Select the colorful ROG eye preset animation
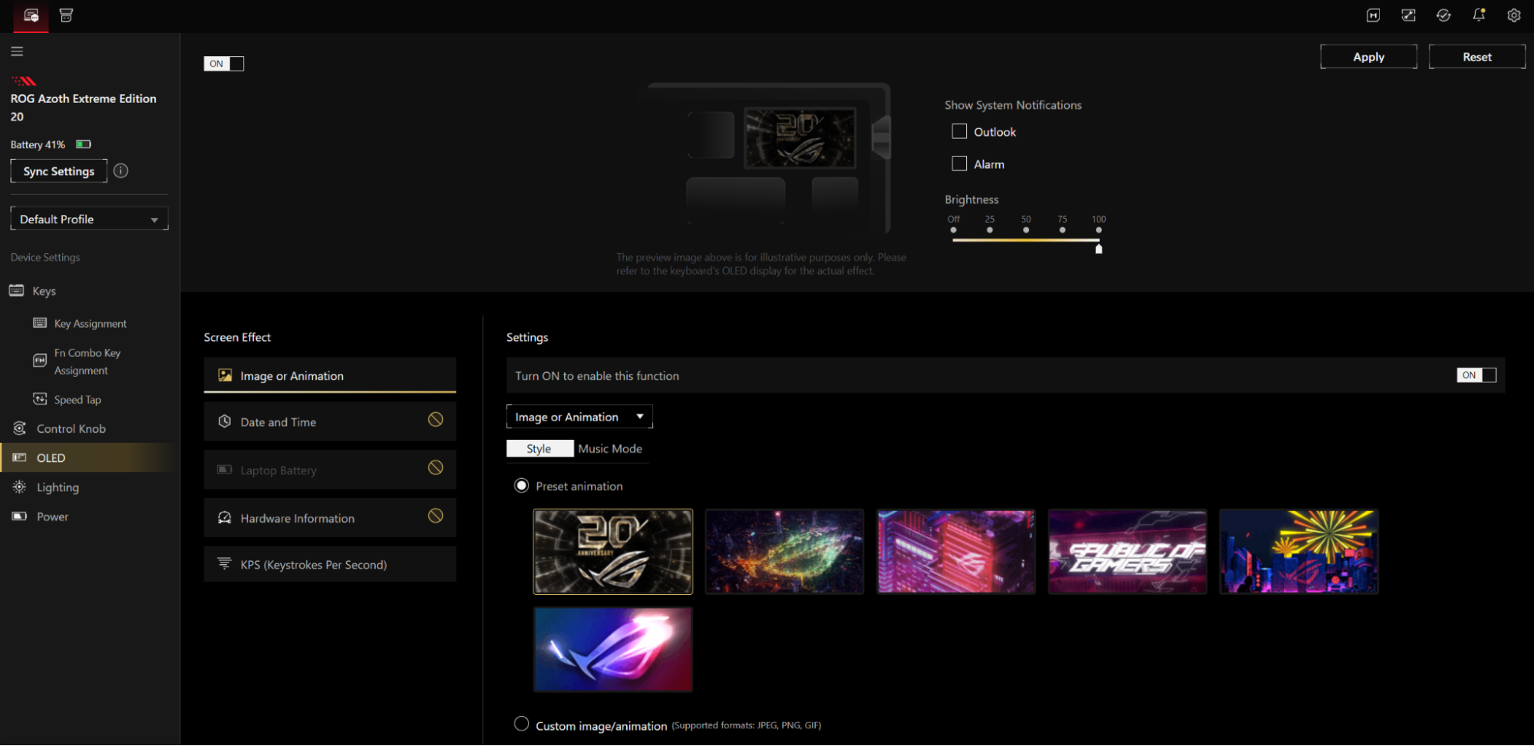 click(x=784, y=551)
